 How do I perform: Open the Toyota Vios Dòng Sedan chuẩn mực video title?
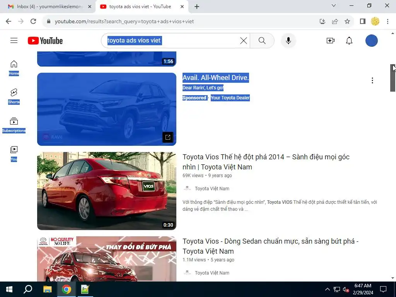[x=270, y=246]
